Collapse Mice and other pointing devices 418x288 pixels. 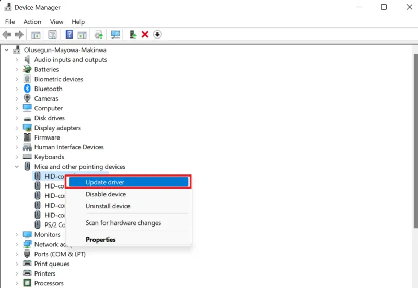(17, 167)
